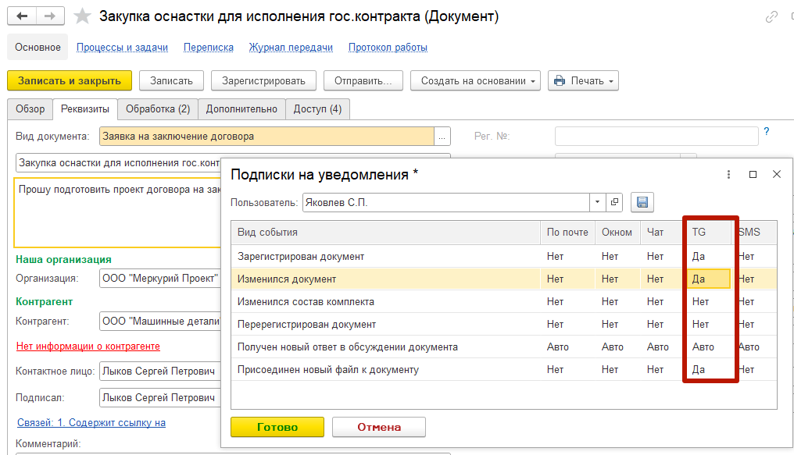Open help via the blue question mark

click(x=766, y=131)
